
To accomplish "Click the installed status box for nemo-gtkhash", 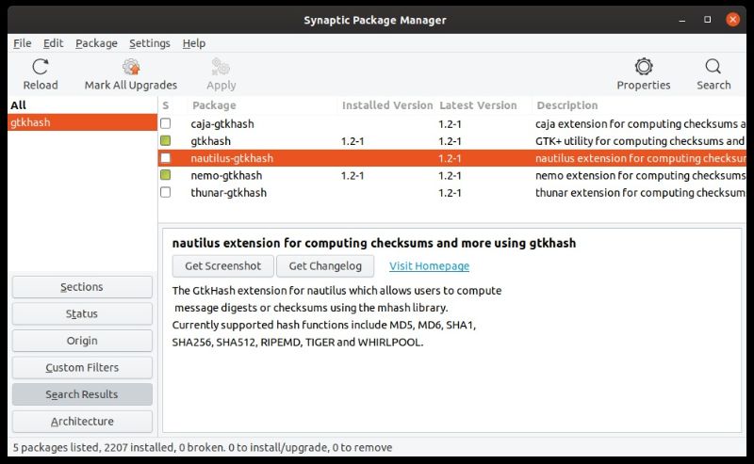I will coord(166,175).
